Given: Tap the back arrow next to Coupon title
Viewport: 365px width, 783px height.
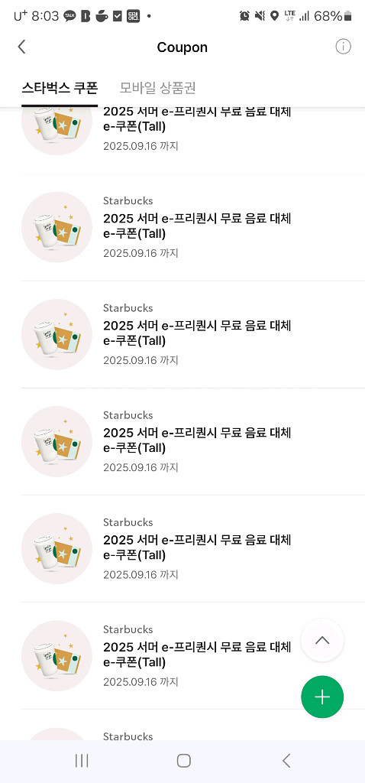Looking at the screenshot, I should pyautogui.click(x=21, y=47).
